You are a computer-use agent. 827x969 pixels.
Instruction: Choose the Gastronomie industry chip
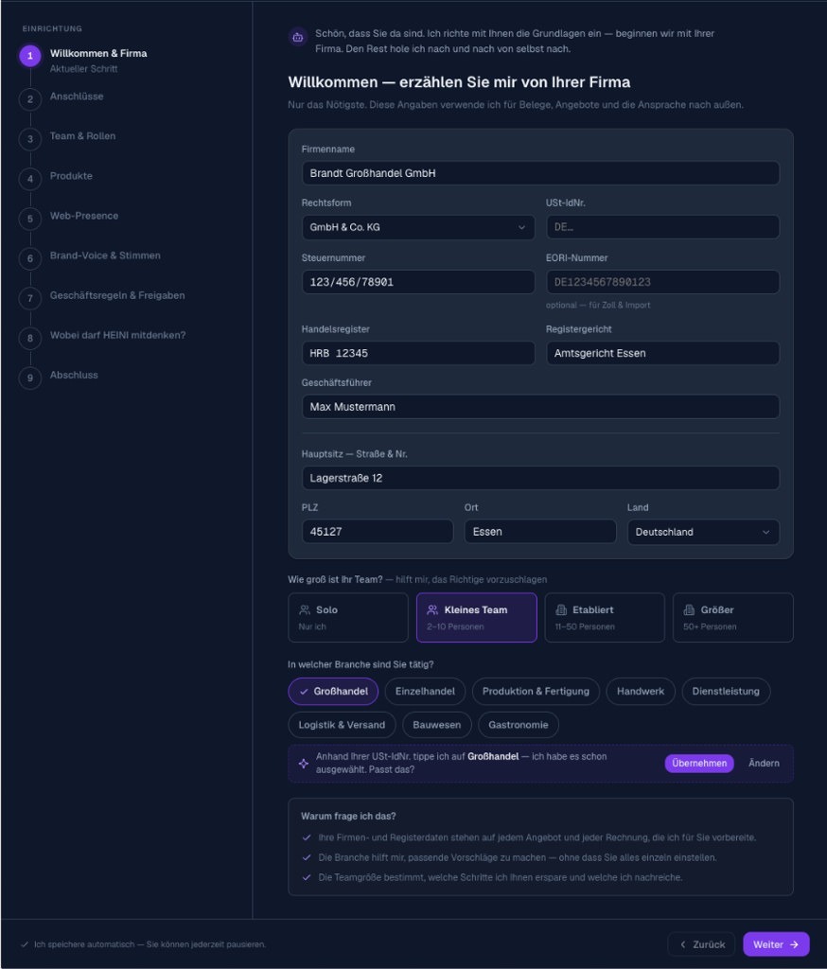[x=518, y=725]
